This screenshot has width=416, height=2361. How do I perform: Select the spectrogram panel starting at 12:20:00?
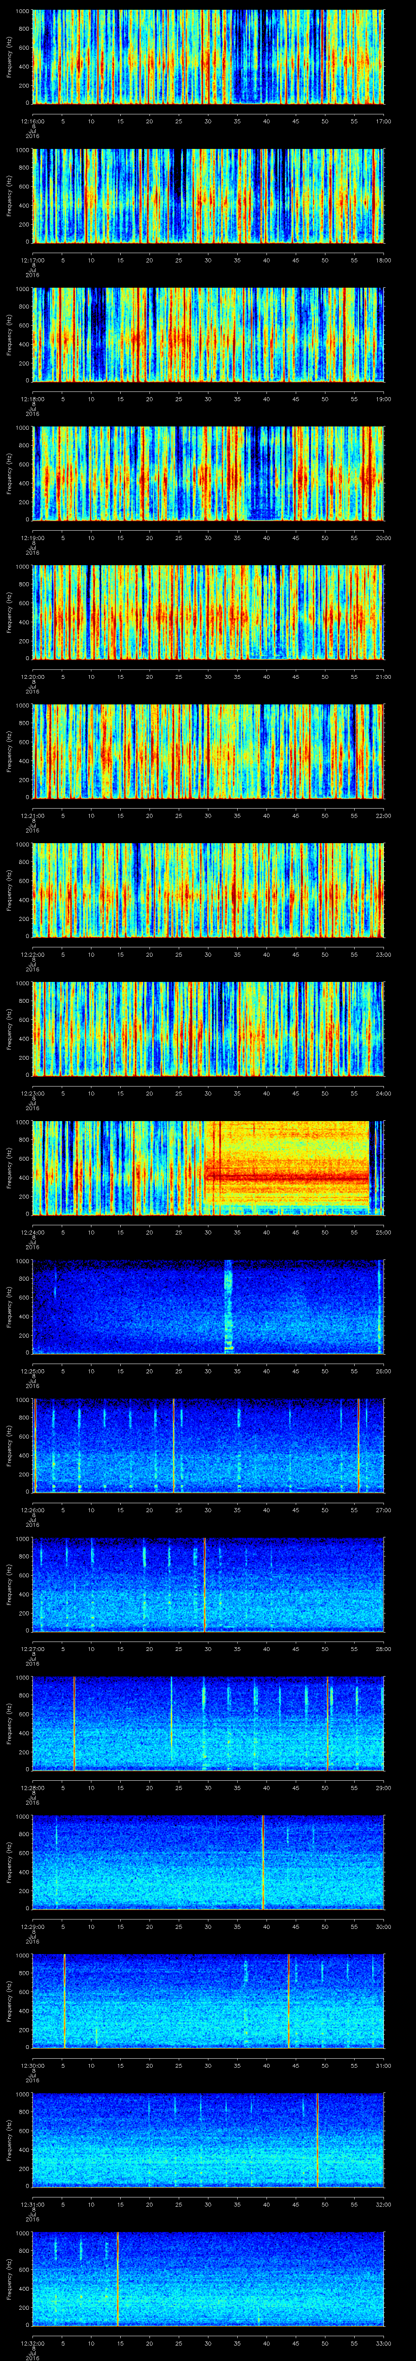pyautogui.click(x=208, y=612)
